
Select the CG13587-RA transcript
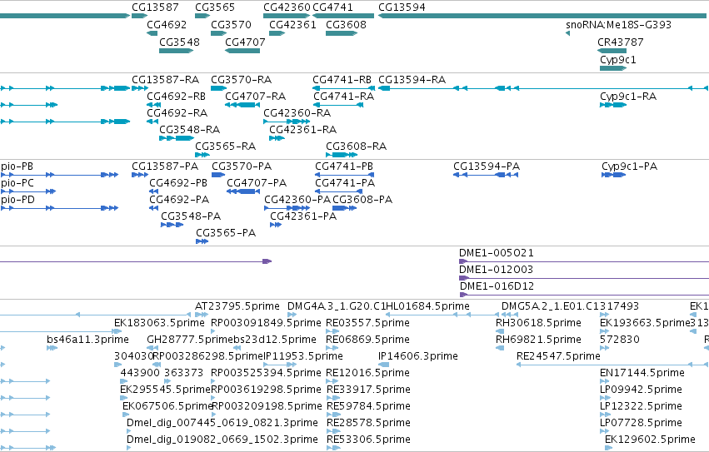point(140,88)
